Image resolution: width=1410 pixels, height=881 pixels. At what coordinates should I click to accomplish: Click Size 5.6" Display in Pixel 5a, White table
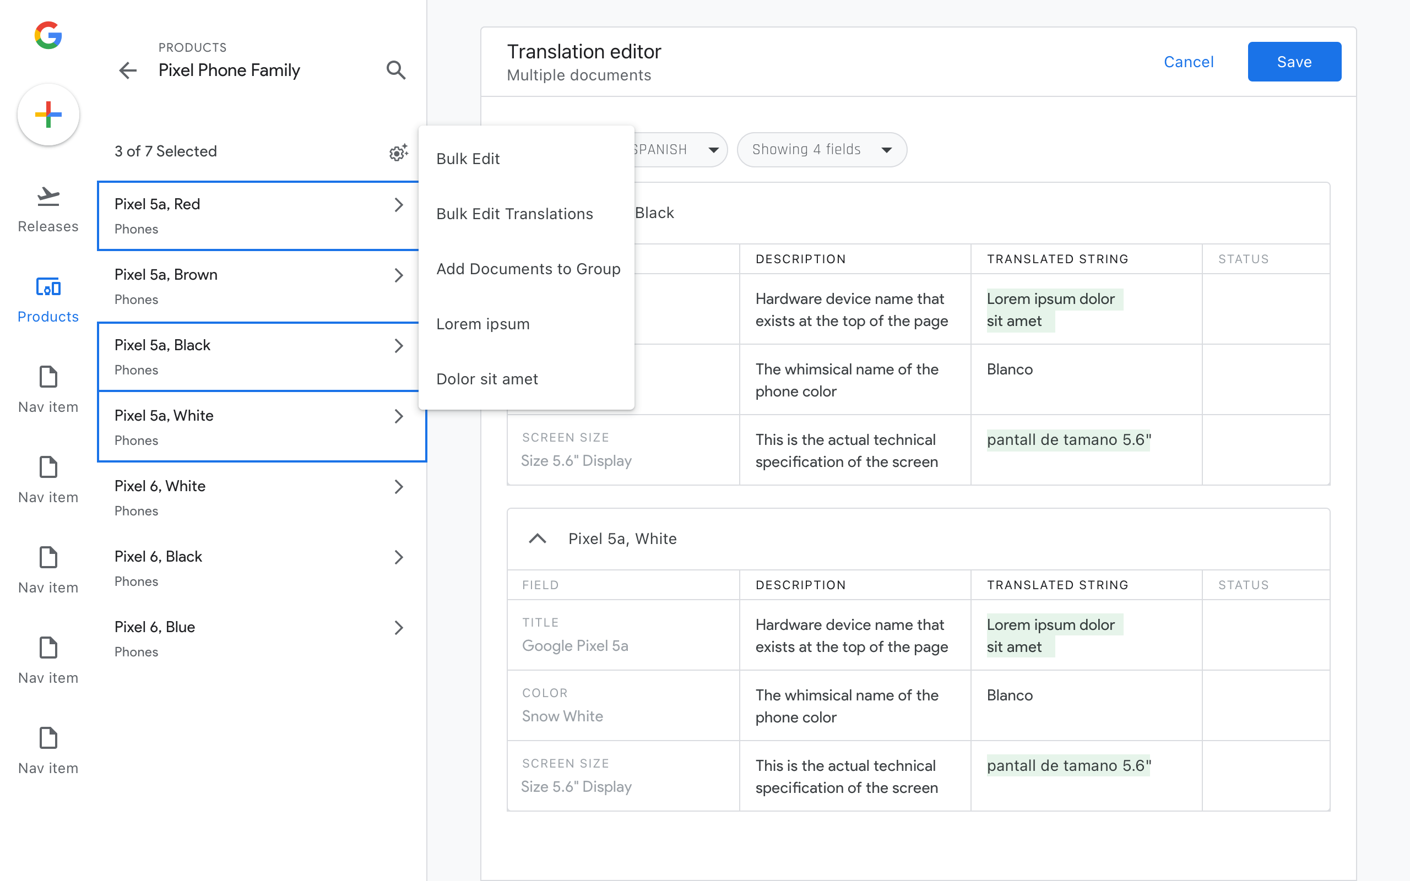(576, 787)
